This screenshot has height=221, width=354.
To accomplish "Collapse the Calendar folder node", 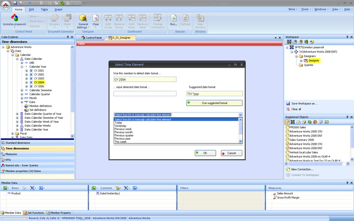I will pyautogui.click(x=13, y=55).
